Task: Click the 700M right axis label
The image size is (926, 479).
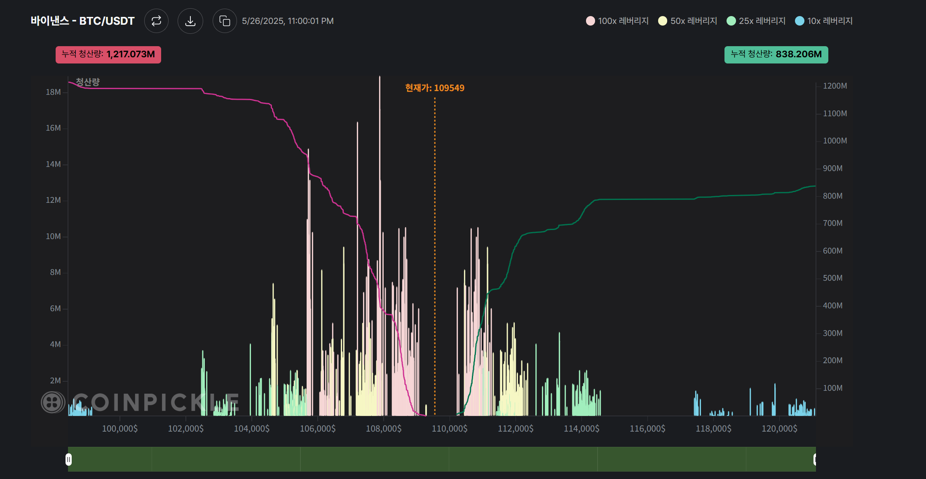Action: 832,223
